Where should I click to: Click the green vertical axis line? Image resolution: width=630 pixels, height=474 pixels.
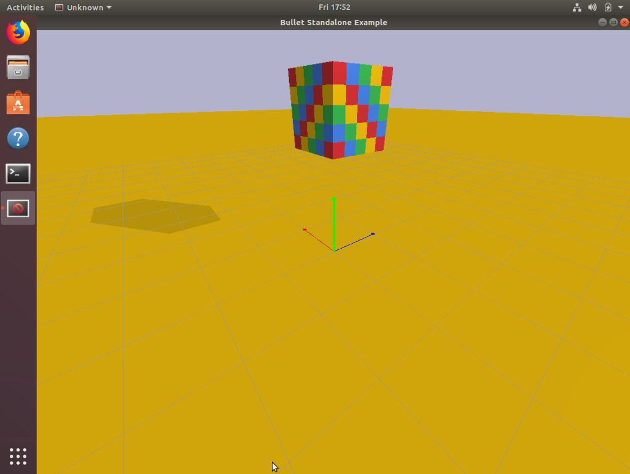click(x=333, y=225)
